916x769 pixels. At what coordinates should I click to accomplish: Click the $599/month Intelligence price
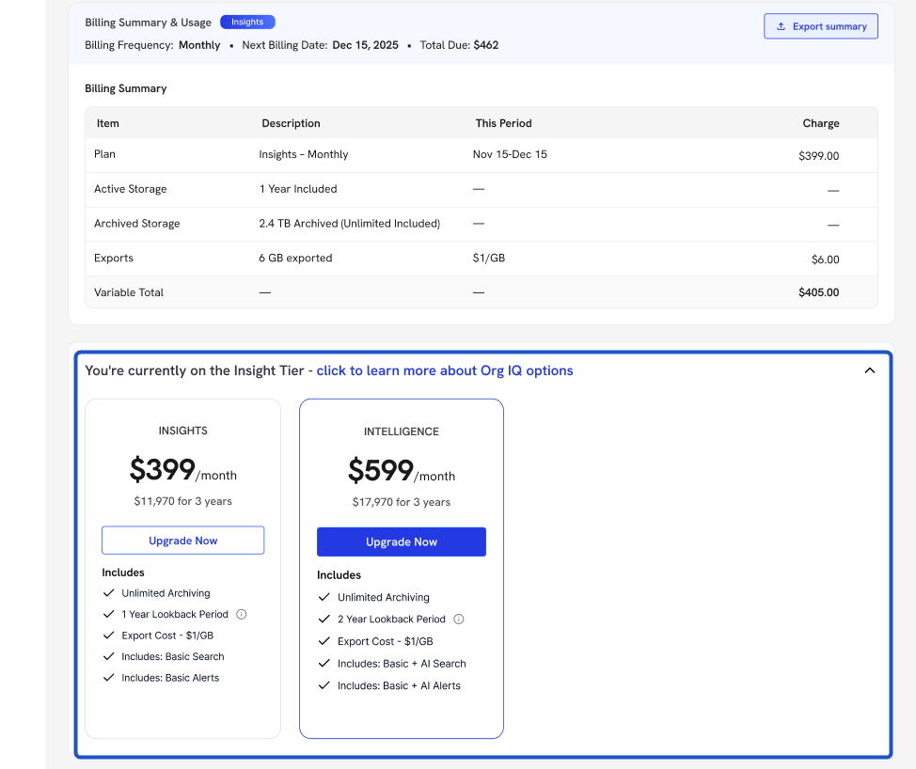[x=401, y=471]
